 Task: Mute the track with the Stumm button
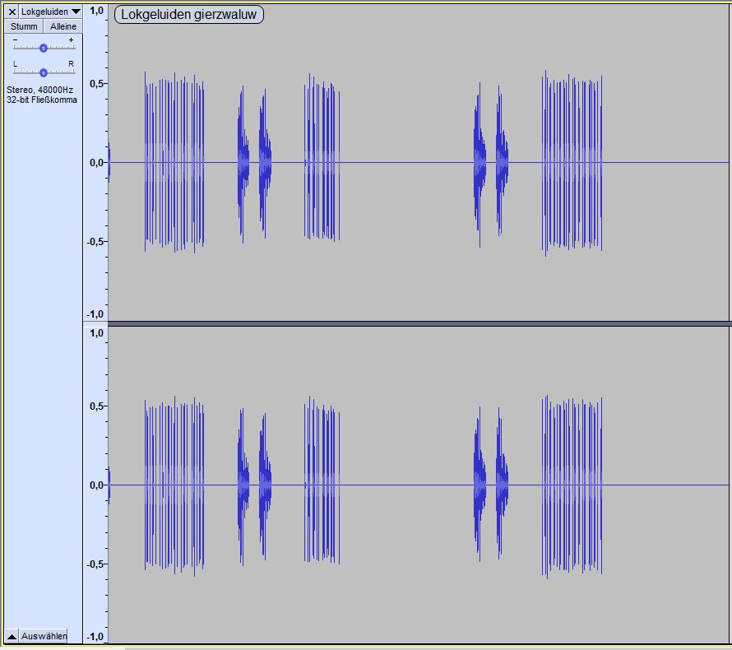24,26
